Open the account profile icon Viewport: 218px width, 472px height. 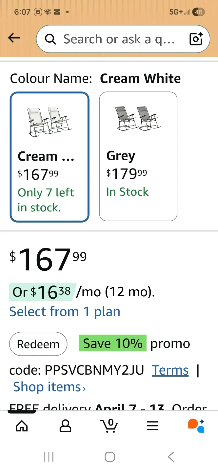65,426
